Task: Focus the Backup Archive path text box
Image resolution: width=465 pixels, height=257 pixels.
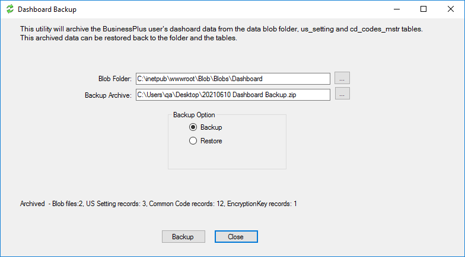Action: pos(232,95)
